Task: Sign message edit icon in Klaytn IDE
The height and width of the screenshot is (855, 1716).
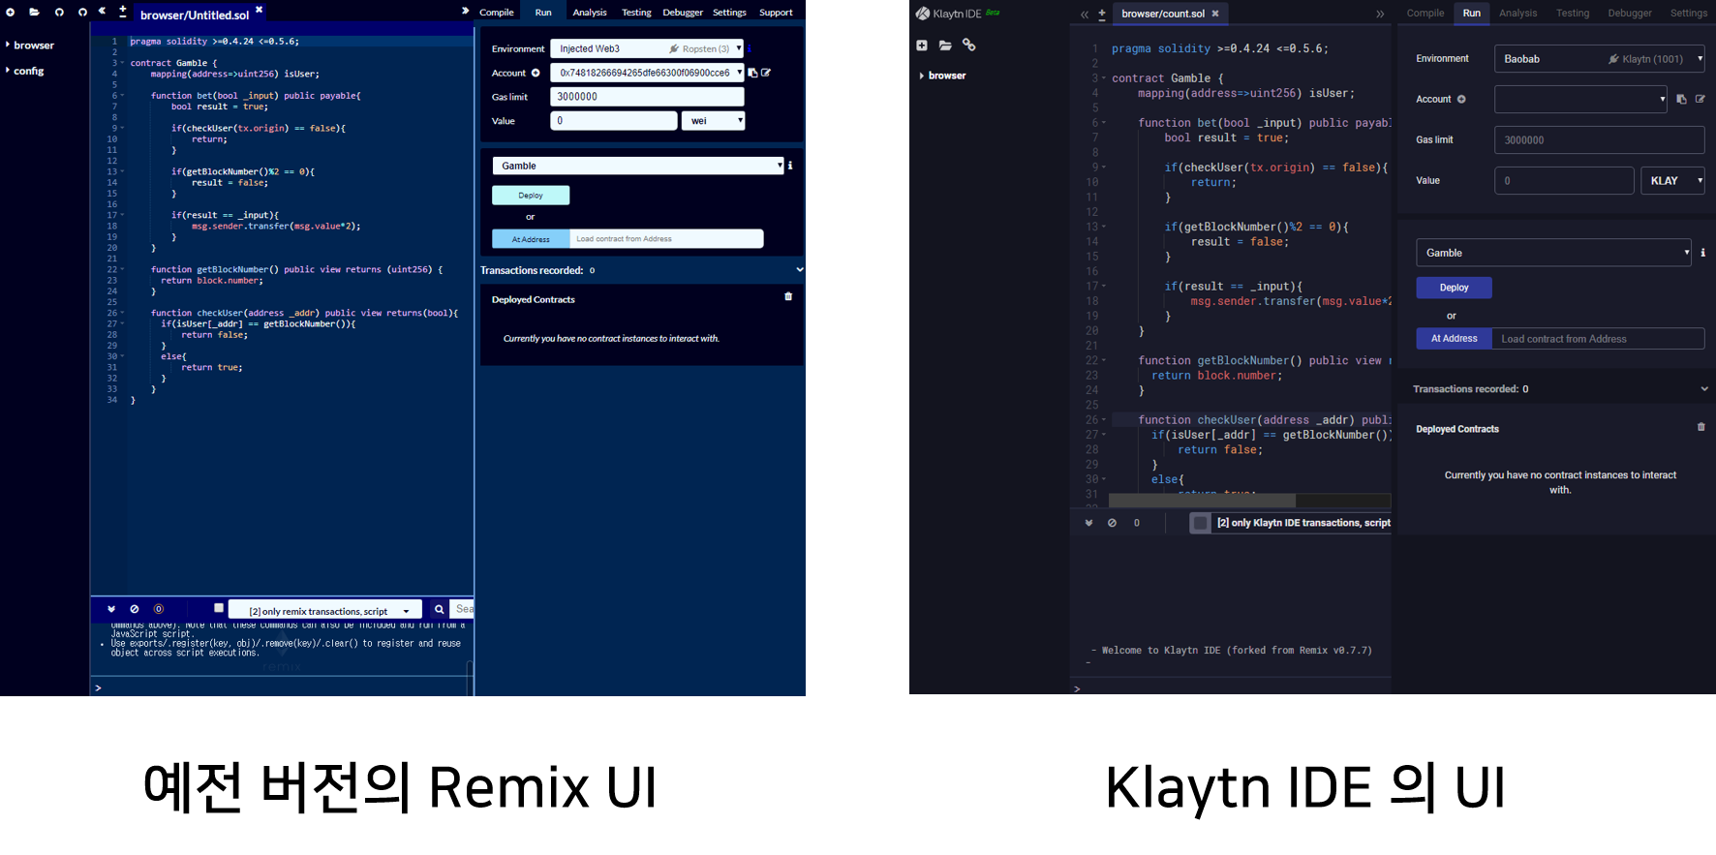Action: 1700,99
